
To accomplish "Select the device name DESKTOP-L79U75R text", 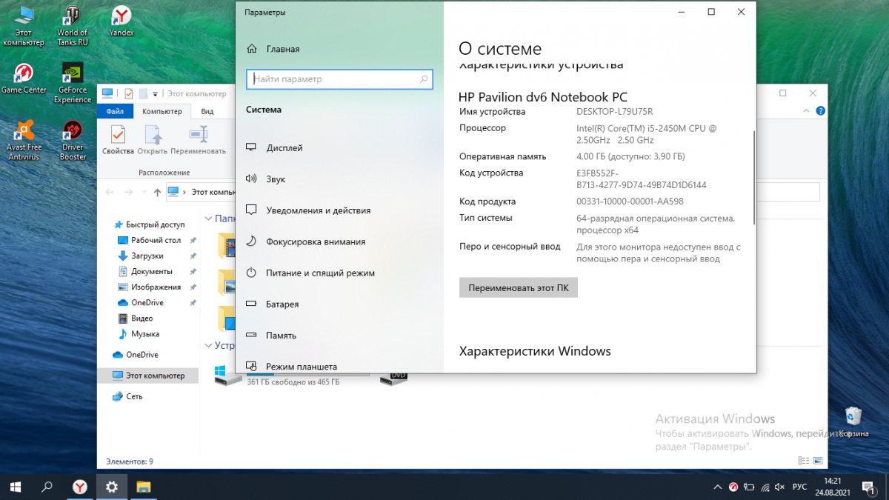I will pos(614,112).
